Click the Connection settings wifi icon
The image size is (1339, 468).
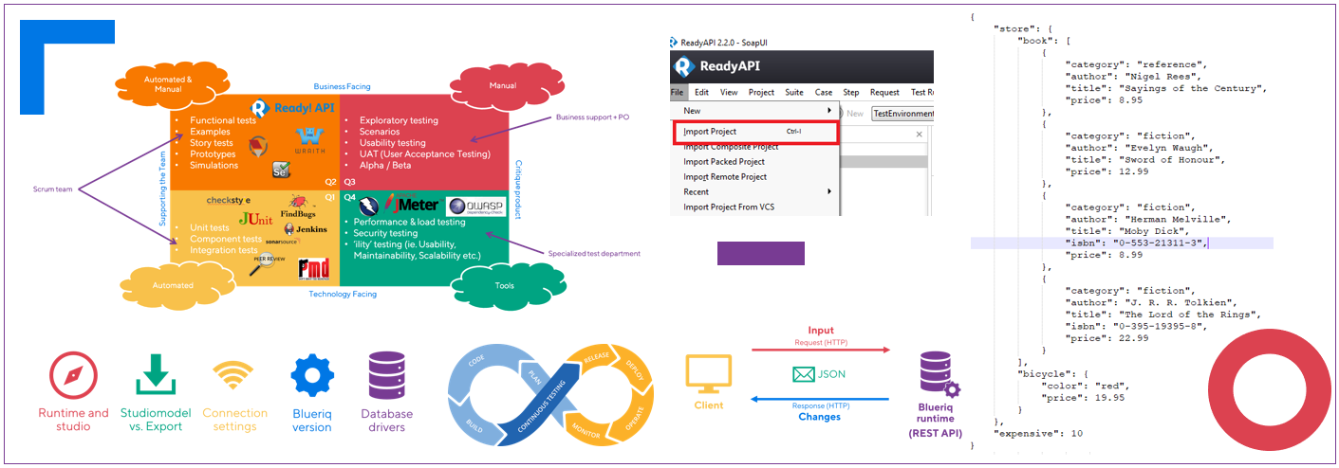(x=234, y=377)
